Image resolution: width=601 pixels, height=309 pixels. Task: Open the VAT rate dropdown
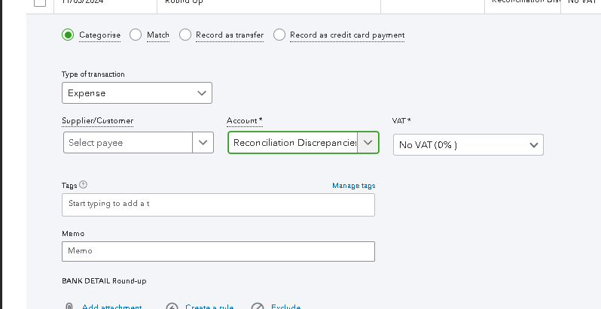[468, 145]
